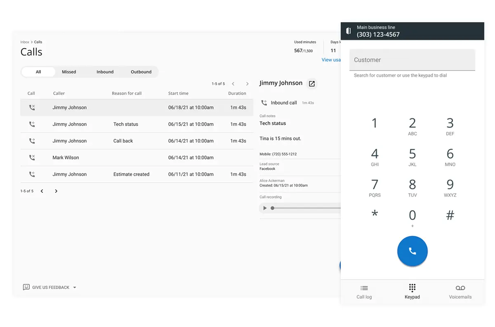Click the View usage link
Image resolution: width=495 pixels, height=327 pixels.
(331, 60)
